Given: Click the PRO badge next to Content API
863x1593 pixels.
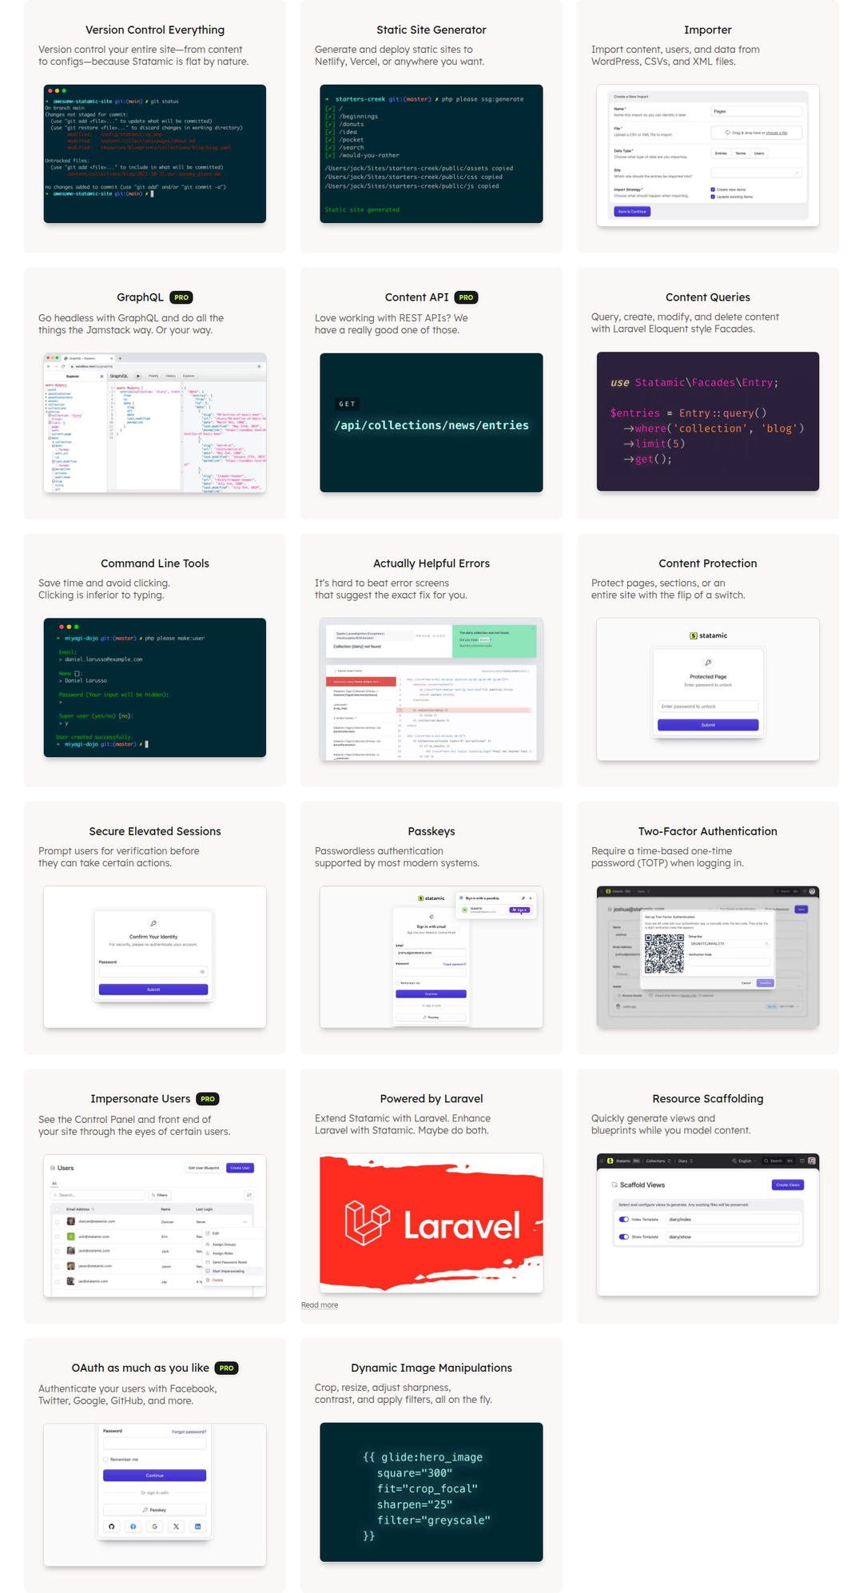Looking at the screenshot, I should (466, 297).
